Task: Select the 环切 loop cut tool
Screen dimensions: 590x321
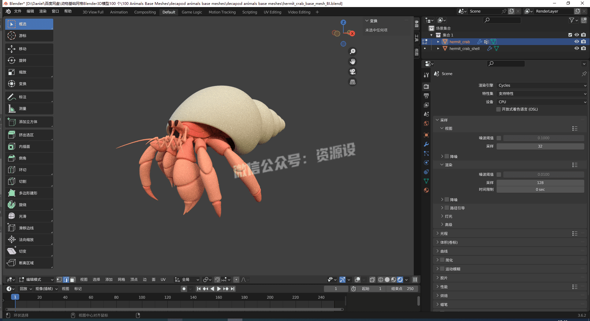Action: tap(29, 170)
